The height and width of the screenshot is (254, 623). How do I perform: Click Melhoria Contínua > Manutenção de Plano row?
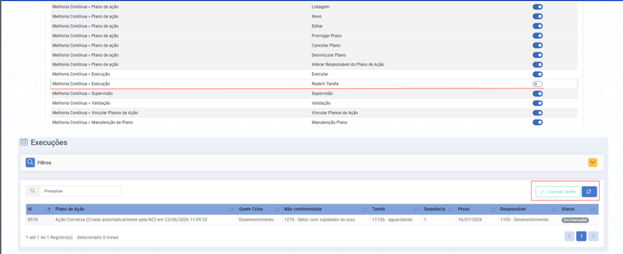pyautogui.click(x=314, y=122)
